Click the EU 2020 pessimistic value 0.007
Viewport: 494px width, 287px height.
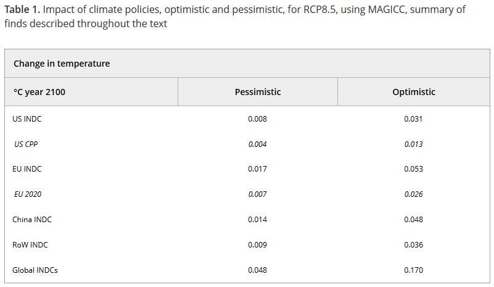click(x=257, y=194)
